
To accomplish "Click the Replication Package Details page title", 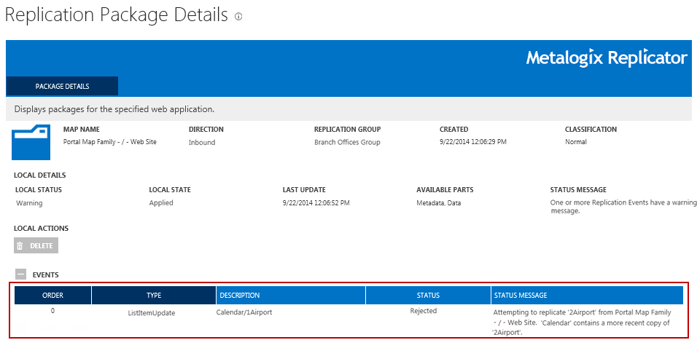I will 117,15.
